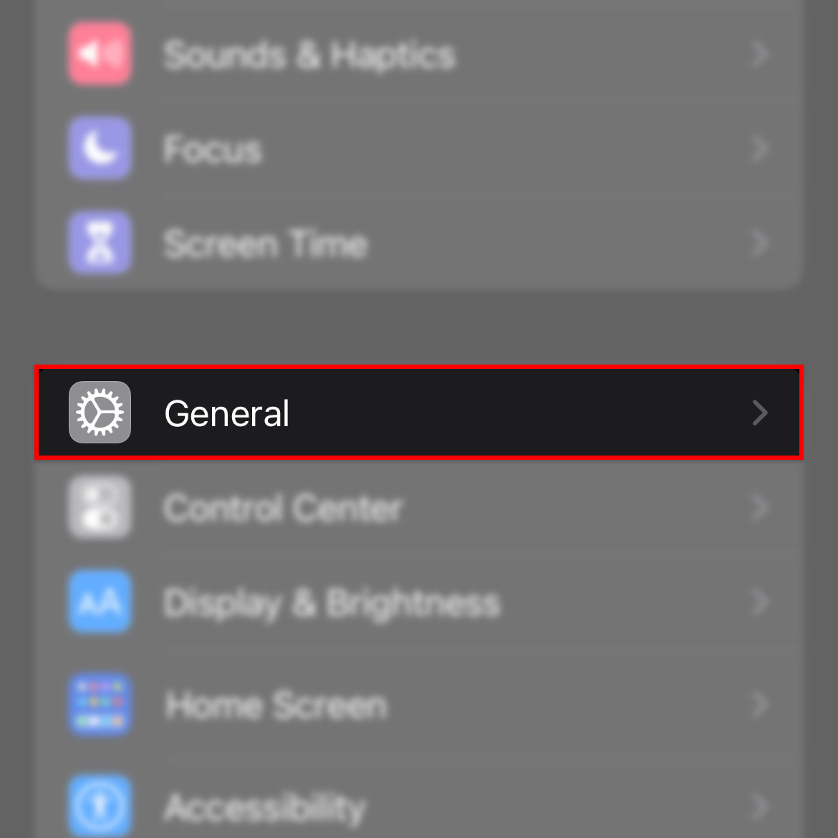Tap the Home Screen grid icon
Image resolution: width=838 pixels, height=838 pixels.
100,704
